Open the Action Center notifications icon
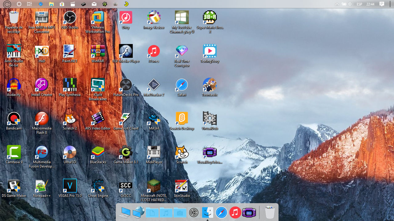Viewport: 394px width, 221px height. coord(382,4)
